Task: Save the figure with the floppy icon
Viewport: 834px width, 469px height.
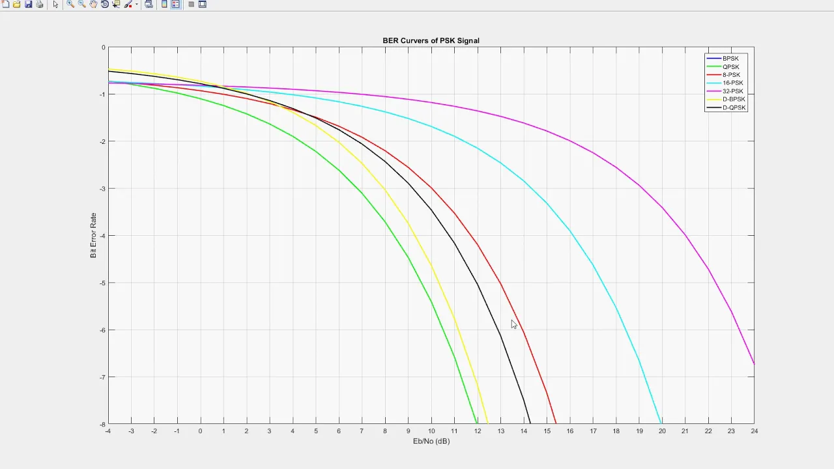Action: coord(29,4)
